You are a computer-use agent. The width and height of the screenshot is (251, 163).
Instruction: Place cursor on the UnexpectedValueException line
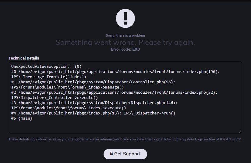click(x=46, y=67)
